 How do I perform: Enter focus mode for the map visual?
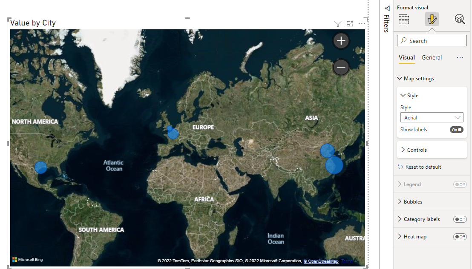(350, 24)
